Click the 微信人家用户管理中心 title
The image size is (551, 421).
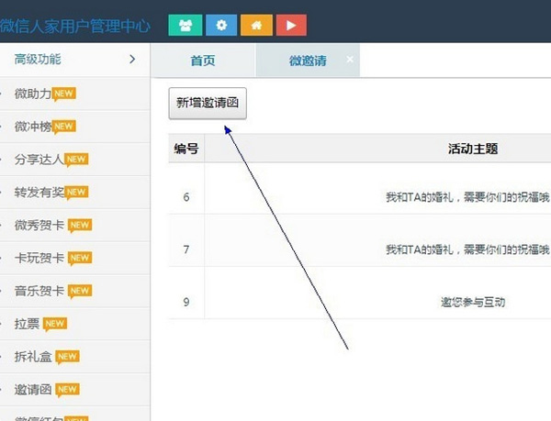(75, 27)
